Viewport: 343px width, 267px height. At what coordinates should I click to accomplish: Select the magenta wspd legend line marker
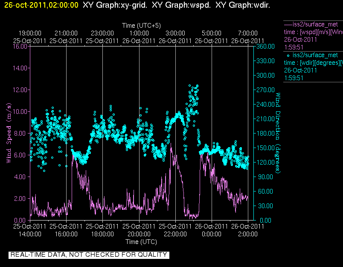[x=288, y=24]
